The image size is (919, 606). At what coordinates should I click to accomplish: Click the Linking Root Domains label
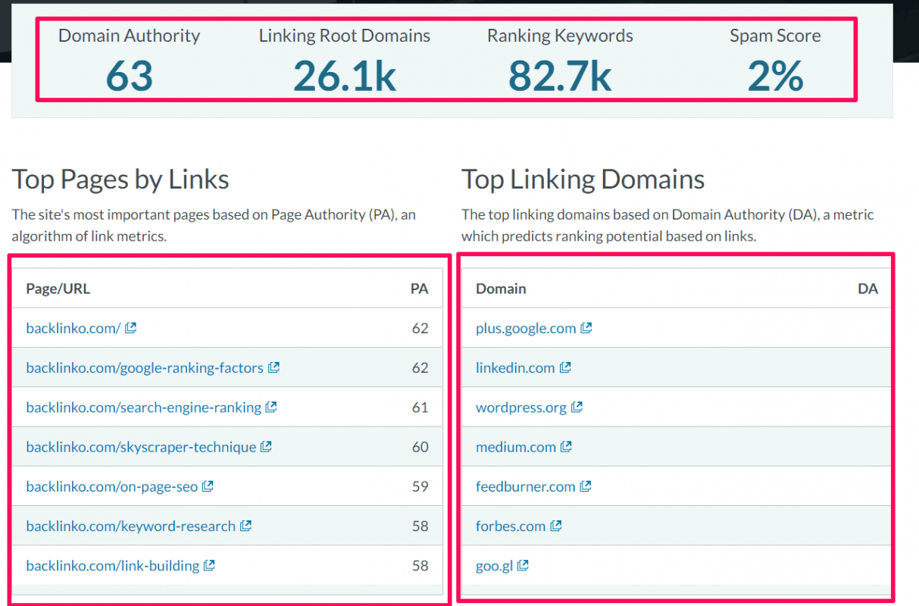tap(345, 36)
